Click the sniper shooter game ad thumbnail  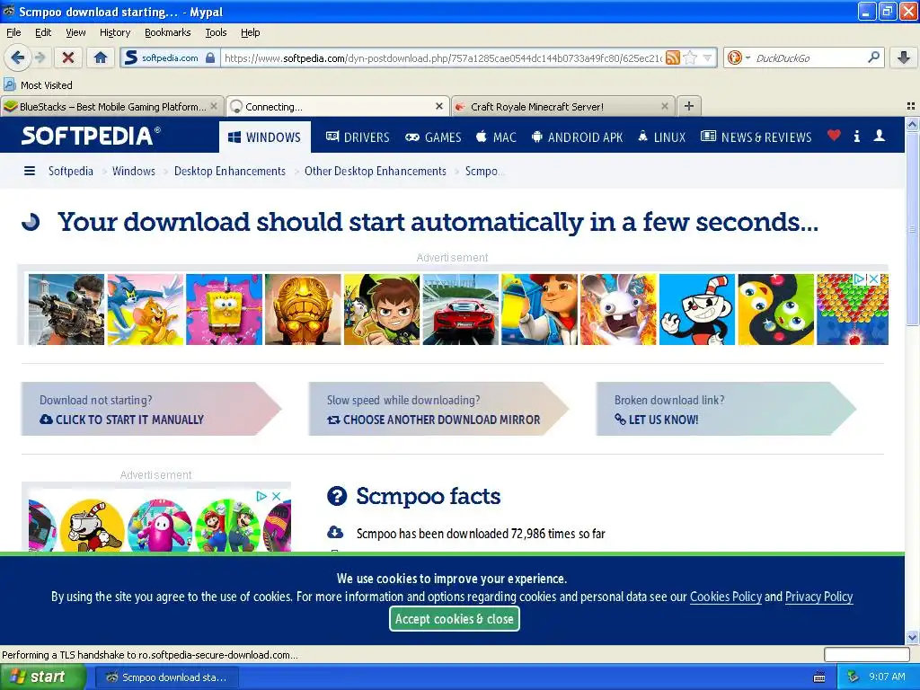coord(66,309)
